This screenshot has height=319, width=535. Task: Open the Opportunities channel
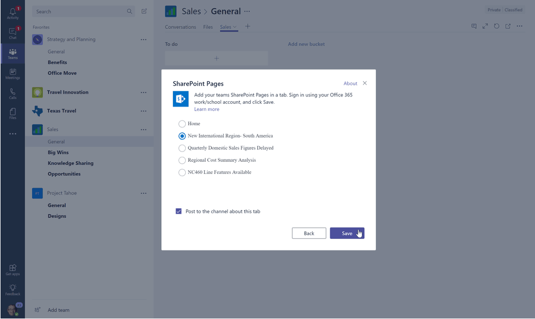point(64,174)
